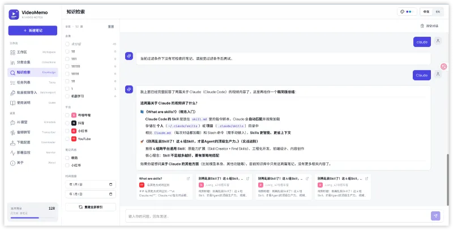Screen dimensions: 453x230
Task: Click the theme color dots toggle in header
Action: pyautogui.click(x=410, y=12)
